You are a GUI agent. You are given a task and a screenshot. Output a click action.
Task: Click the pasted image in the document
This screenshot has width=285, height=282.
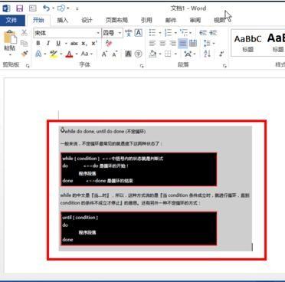tap(156, 189)
